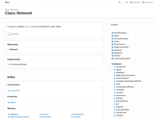Open forEachRand method in sidebar

122,101
